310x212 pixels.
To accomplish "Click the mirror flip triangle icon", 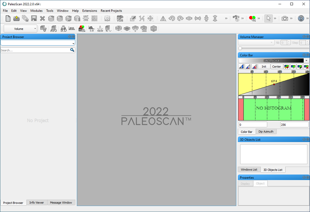I will point(163,18).
